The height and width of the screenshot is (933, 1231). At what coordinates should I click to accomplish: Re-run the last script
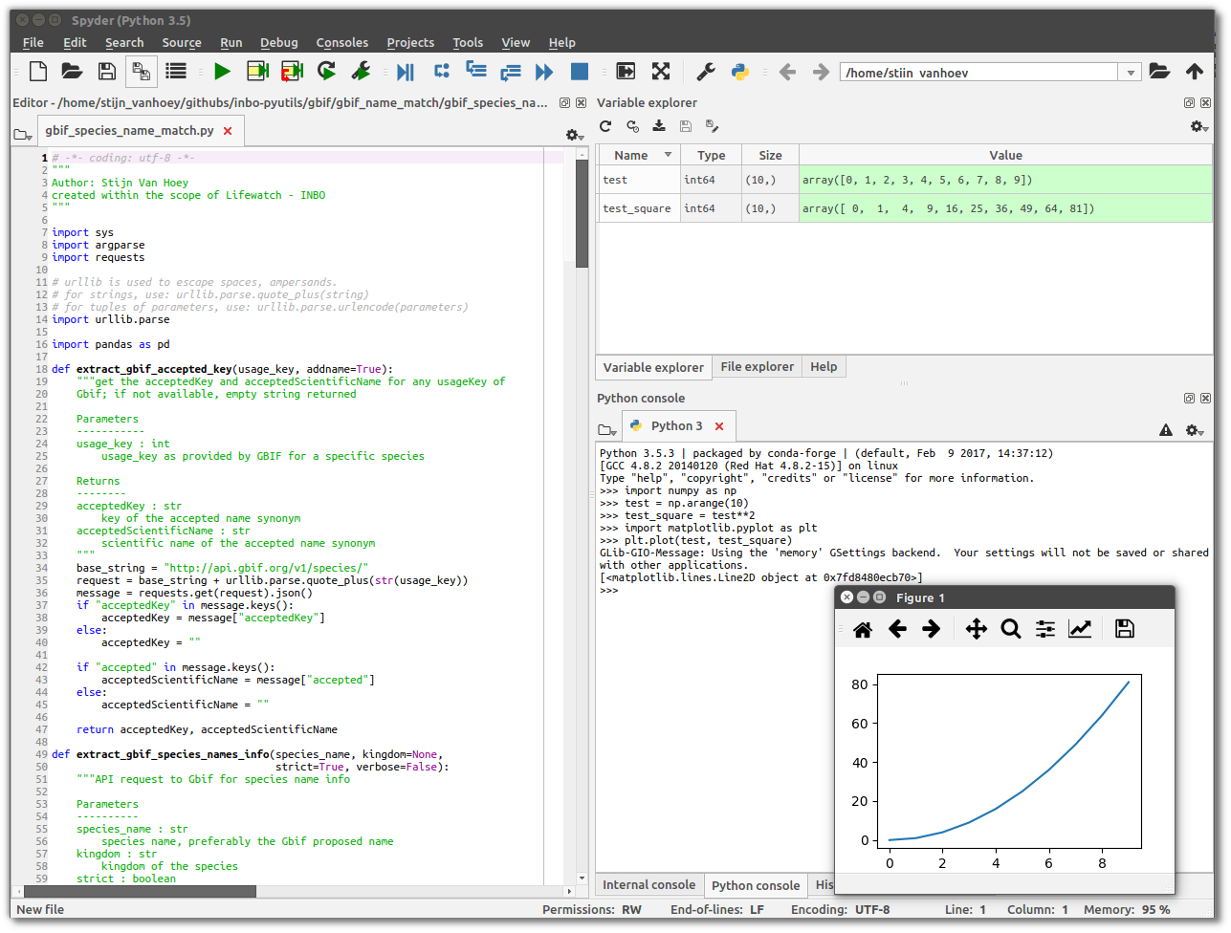click(327, 71)
